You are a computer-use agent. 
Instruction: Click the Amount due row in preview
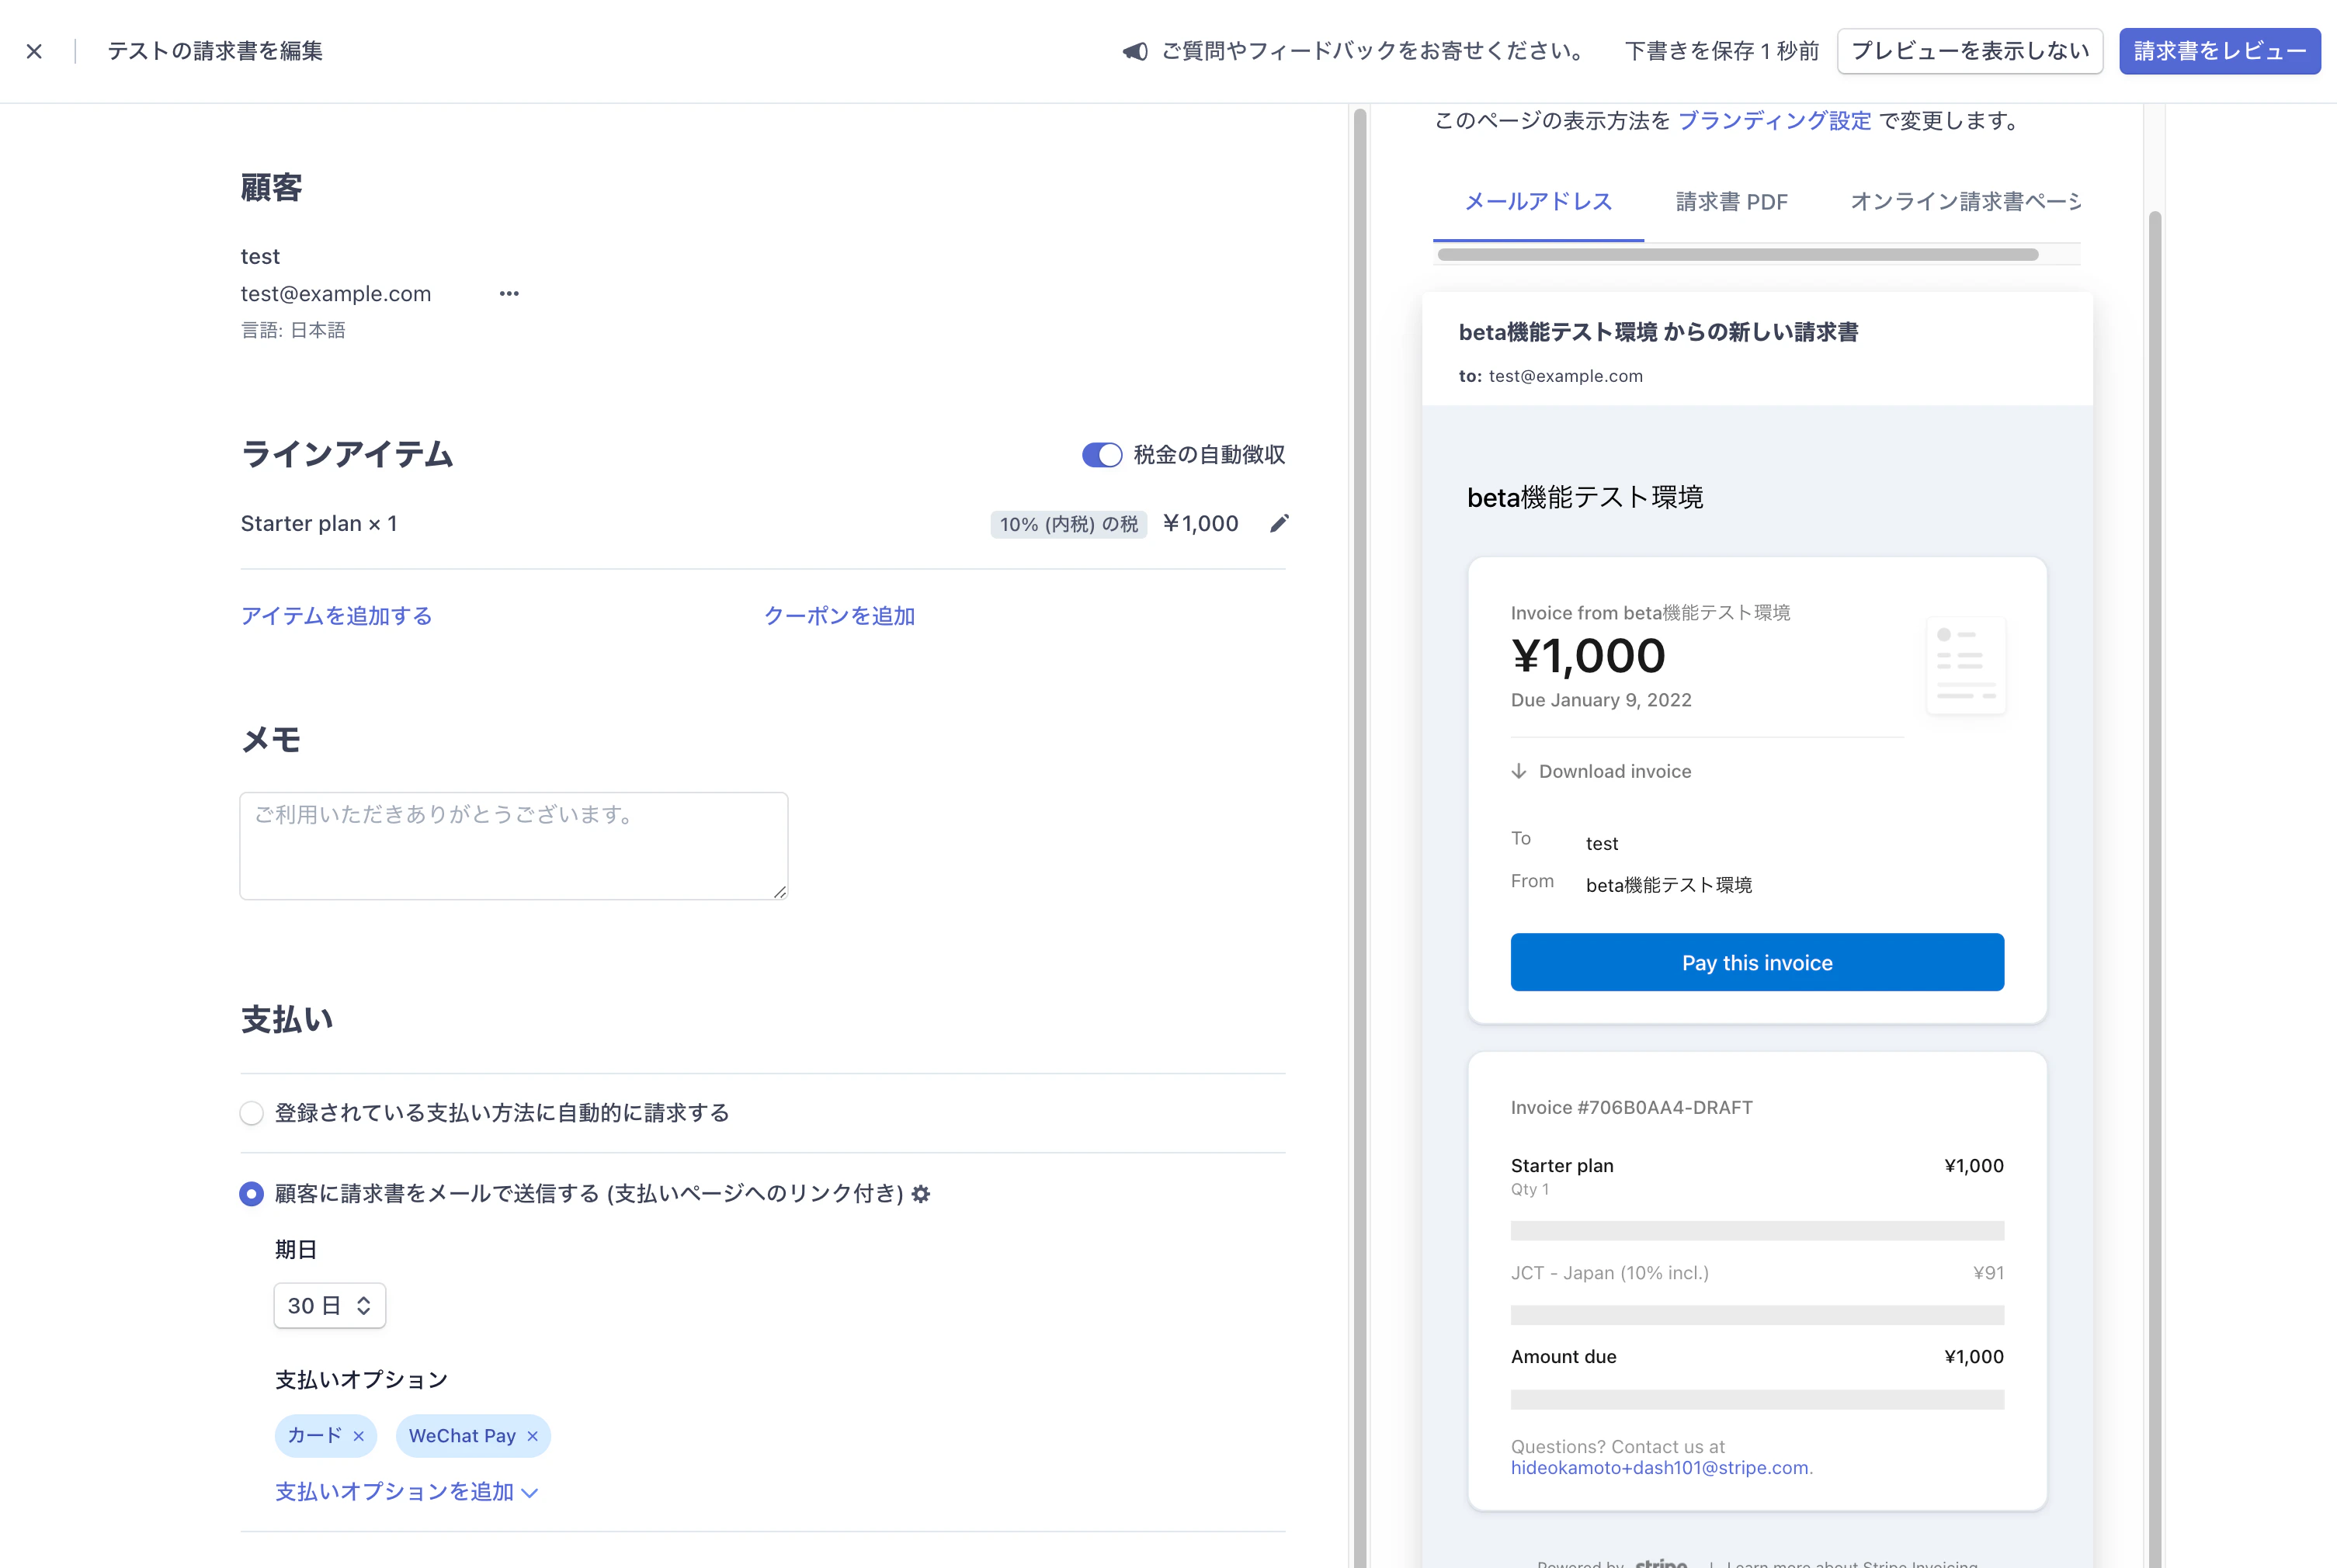pos(1757,1356)
